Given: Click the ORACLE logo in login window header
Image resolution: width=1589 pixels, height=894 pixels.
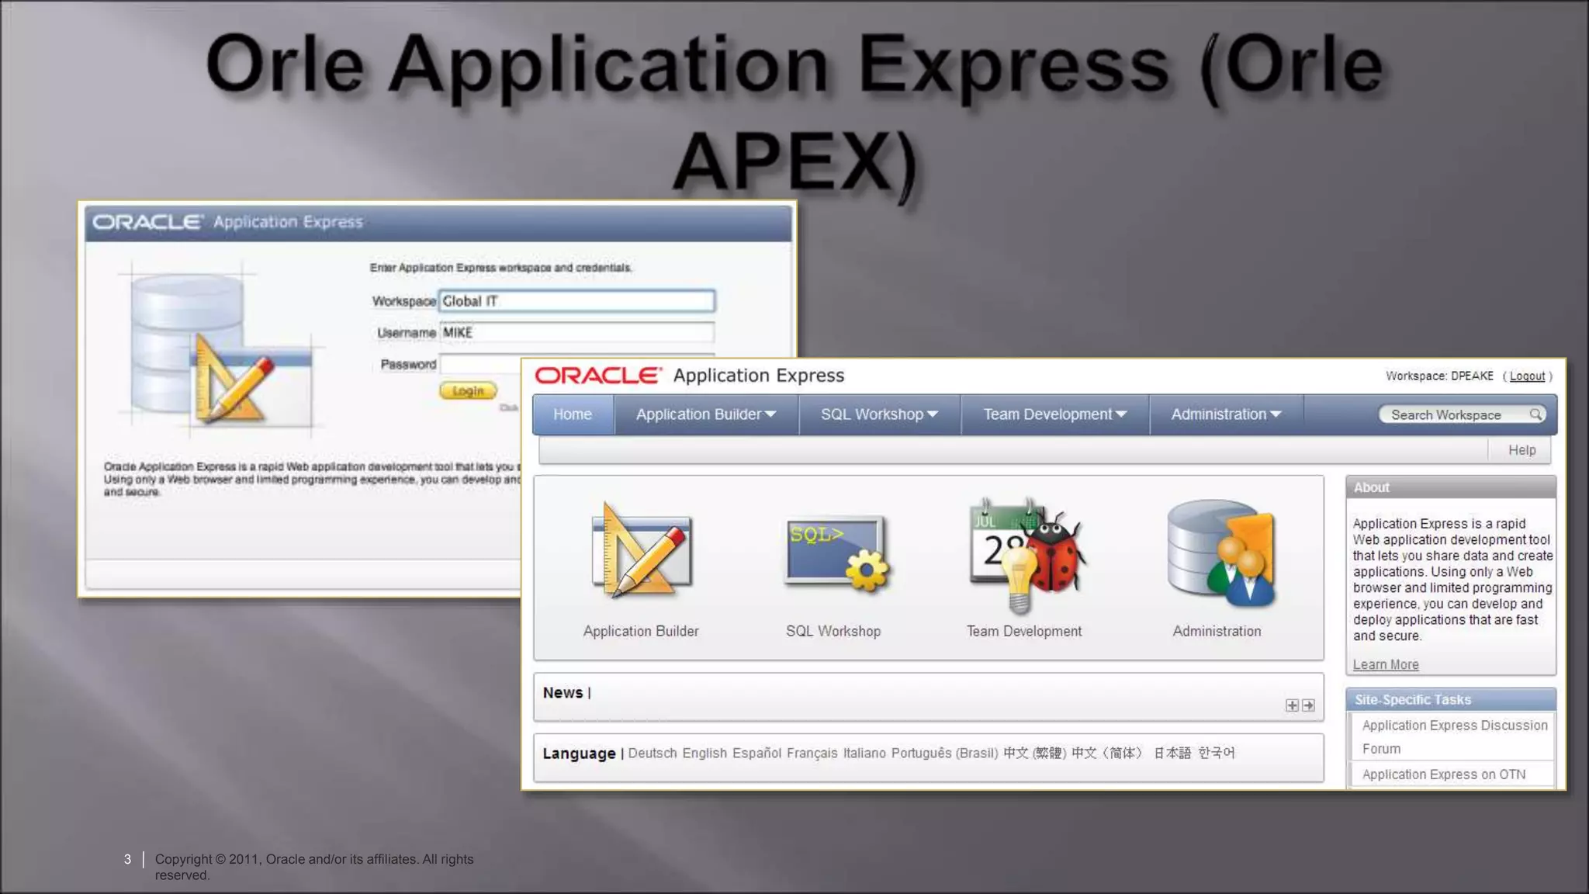Looking at the screenshot, I should (x=147, y=222).
